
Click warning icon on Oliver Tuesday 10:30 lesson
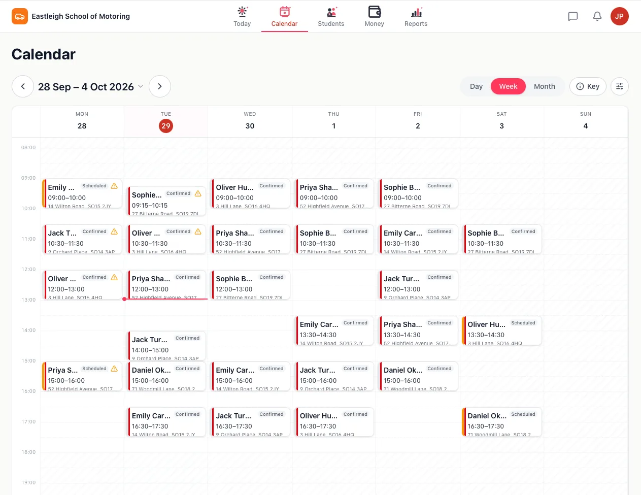pos(198,232)
